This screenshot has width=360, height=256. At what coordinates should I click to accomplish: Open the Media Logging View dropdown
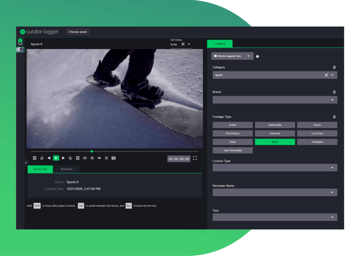(x=232, y=56)
